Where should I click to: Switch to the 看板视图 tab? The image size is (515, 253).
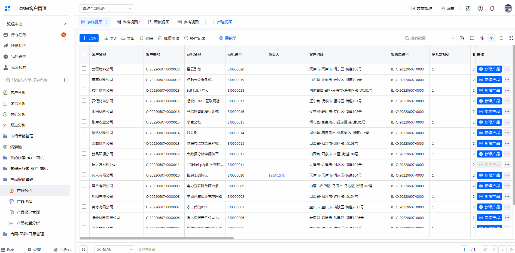point(159,22)
